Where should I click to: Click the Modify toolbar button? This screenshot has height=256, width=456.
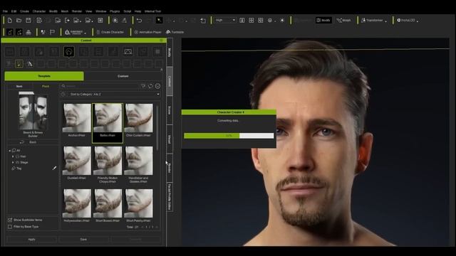click(x=323, y=21)
